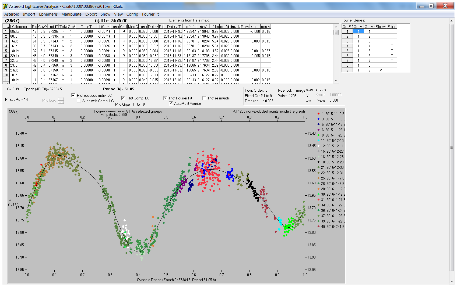Viewport: 457px width, 287px height.
Task: Toggle Plot reduced indiv. LC checkbox
Action: [73, 95]
